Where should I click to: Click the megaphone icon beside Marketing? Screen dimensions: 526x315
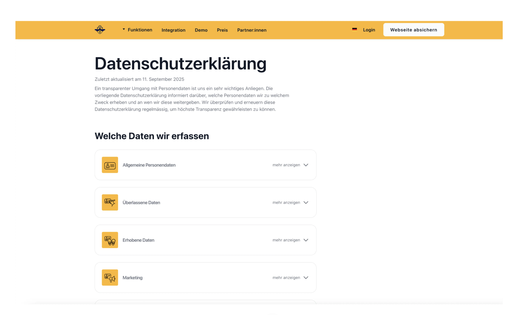pyautogui.click(x=110, y=278)
